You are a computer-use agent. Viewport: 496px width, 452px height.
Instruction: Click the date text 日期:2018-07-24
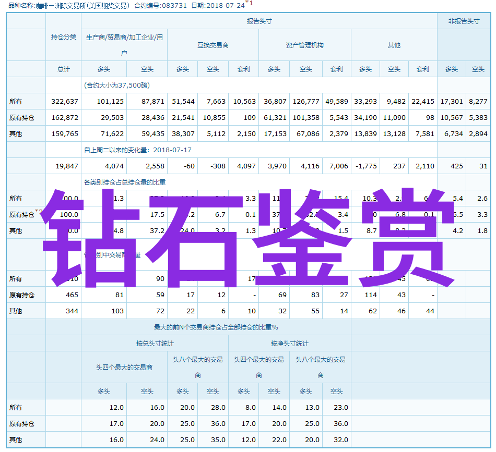[x=218, y=6]
